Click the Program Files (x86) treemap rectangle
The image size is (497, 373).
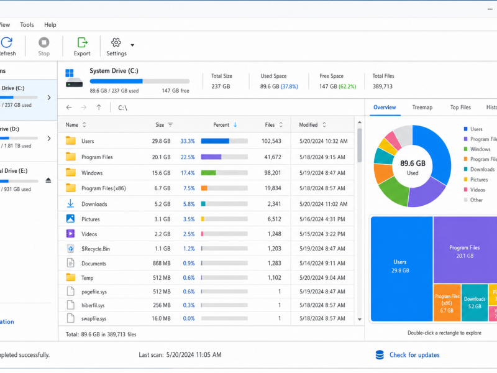click(447, 303)
